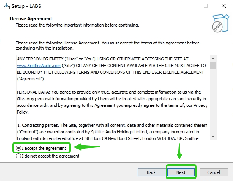Click the 'Contracting parties' license paragraph
Viewport: 233px width, 181px height.
[112, 132]
